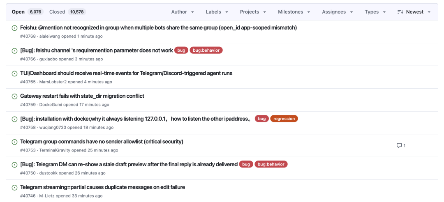Open Telegram group commands allowlist issue
The height and width of the screenshot is (202, 444).
[102, 142]
